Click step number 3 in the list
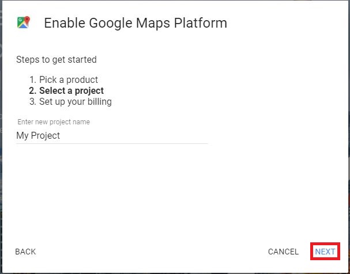Viewport: 350px width, 274px height. (x=32, y=102)
